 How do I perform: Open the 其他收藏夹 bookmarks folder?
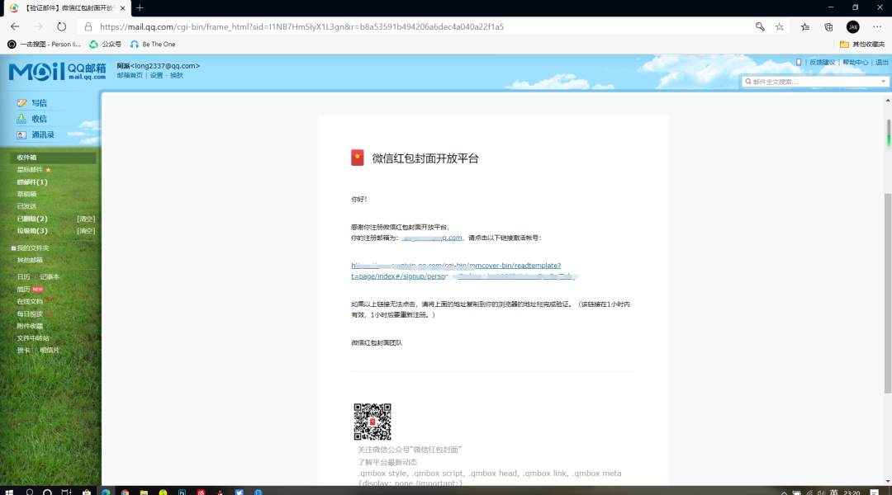(x=862, y=45)
